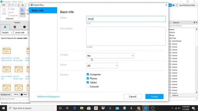Open Amazon app from taskbar
This screenshot has width=198, height=111.
[96, 108]
